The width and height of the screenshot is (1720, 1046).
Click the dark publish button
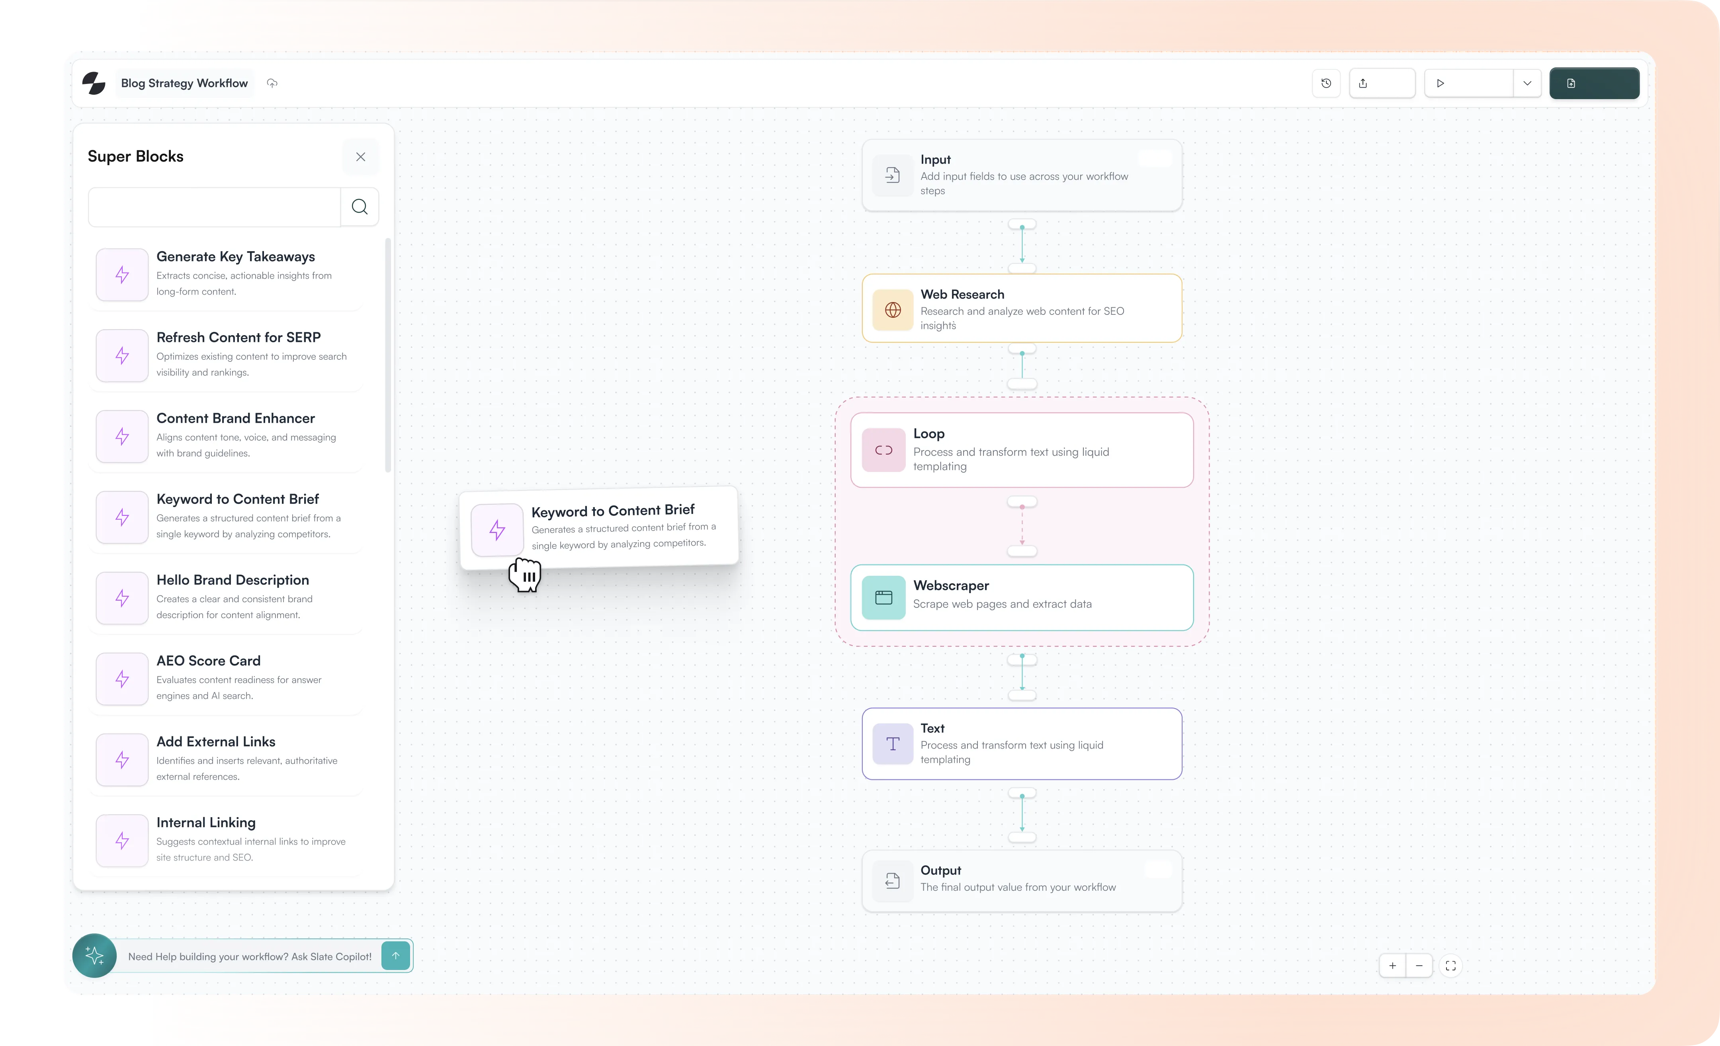pos(1594,83)
